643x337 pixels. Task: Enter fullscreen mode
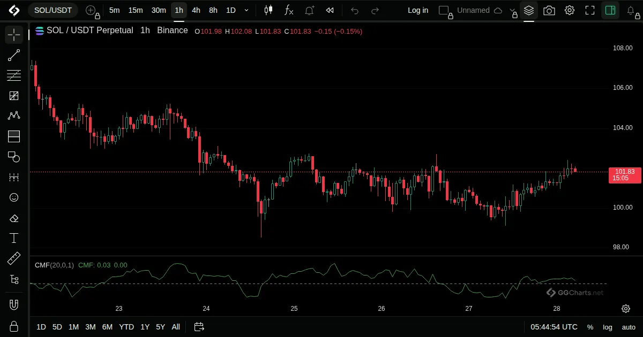590,10
